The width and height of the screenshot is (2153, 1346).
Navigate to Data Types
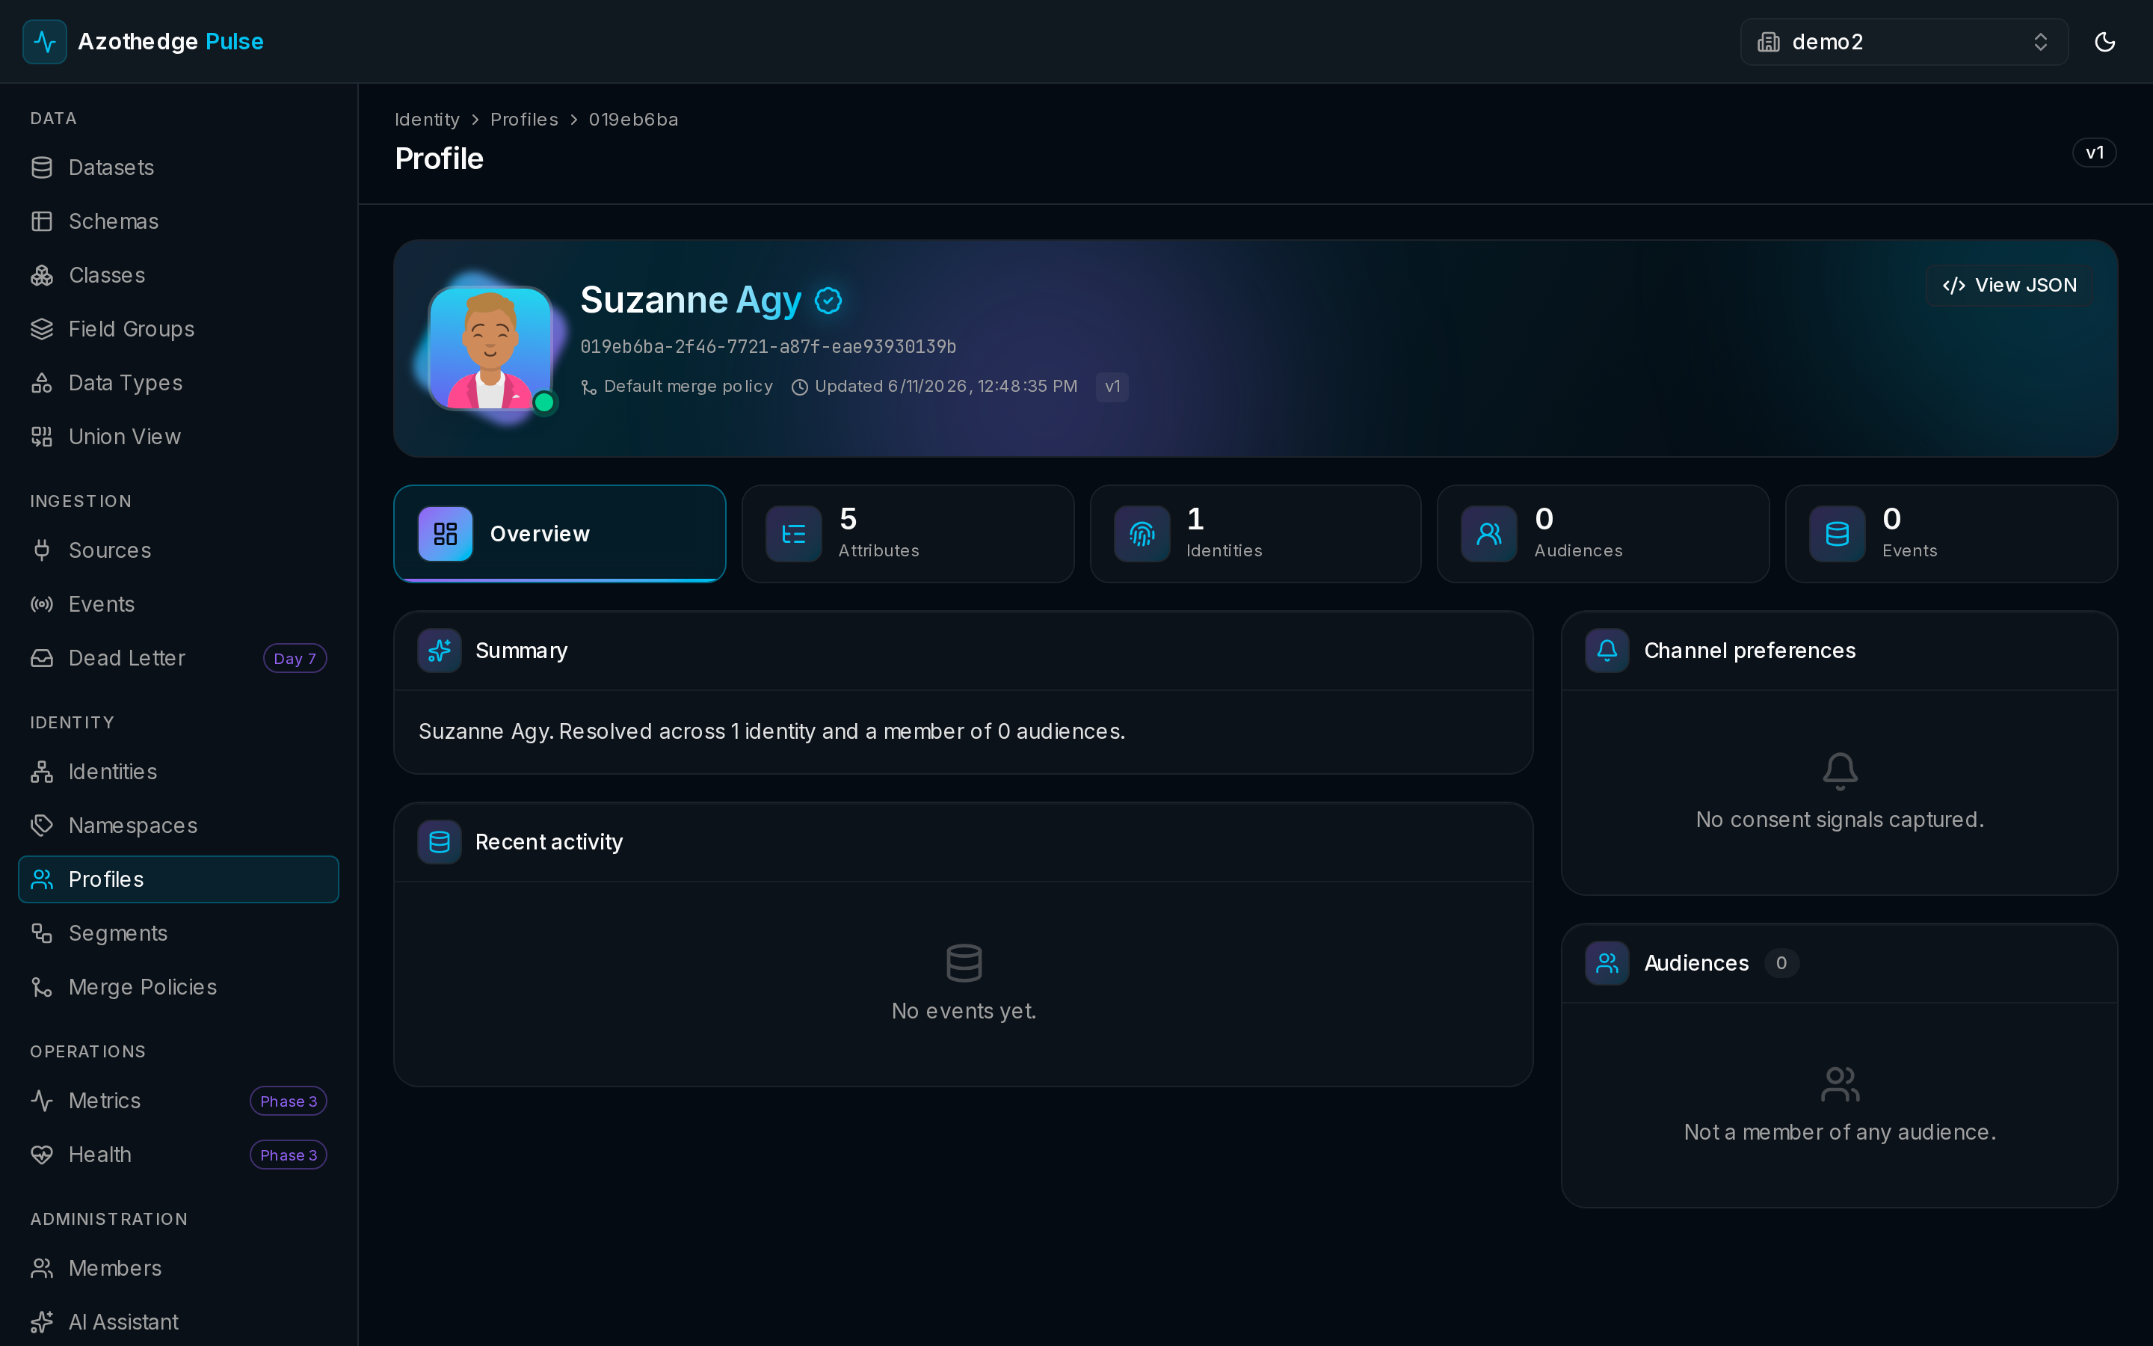[178, 383]
